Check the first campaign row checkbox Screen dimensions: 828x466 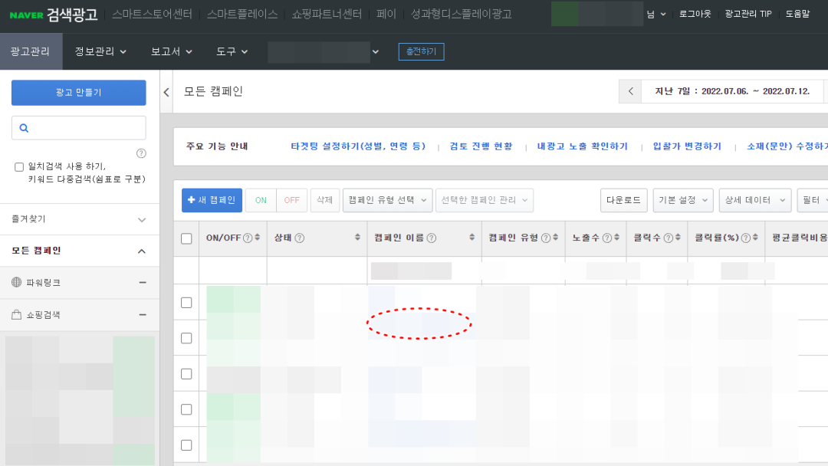coord(188,302)
